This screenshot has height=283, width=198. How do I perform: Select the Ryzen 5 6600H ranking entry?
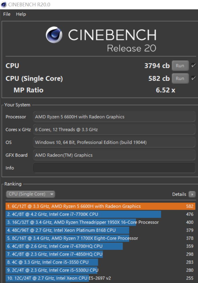(x=100, y=206)
